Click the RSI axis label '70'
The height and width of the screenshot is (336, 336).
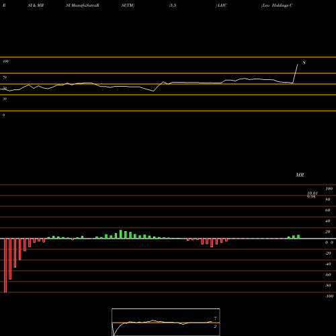pyautogui.click(x=5, y=77)
